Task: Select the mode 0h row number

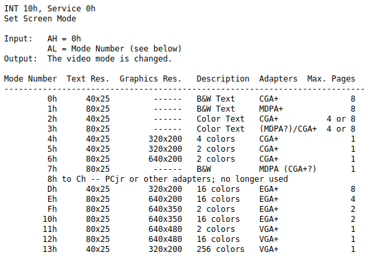Action: (52, 99)
